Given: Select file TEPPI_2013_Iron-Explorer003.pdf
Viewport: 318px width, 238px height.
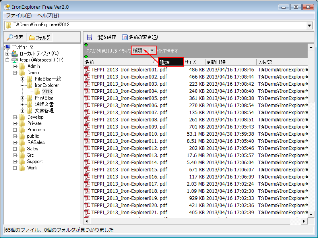Looking at the screenshot, I should click(x=129, y=84).
